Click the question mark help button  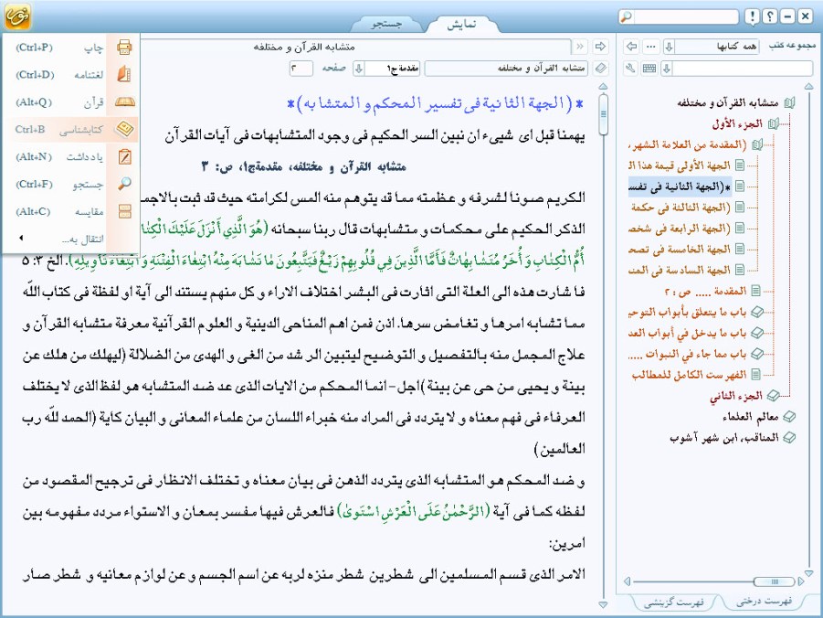(x=769, y=16)
